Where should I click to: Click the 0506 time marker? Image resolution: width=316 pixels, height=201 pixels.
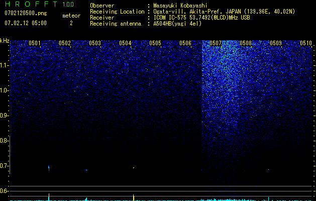pos(185,43)
